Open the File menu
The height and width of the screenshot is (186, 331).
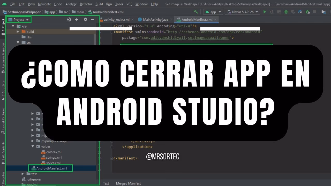pyautogui.click(x=13, y=4)
